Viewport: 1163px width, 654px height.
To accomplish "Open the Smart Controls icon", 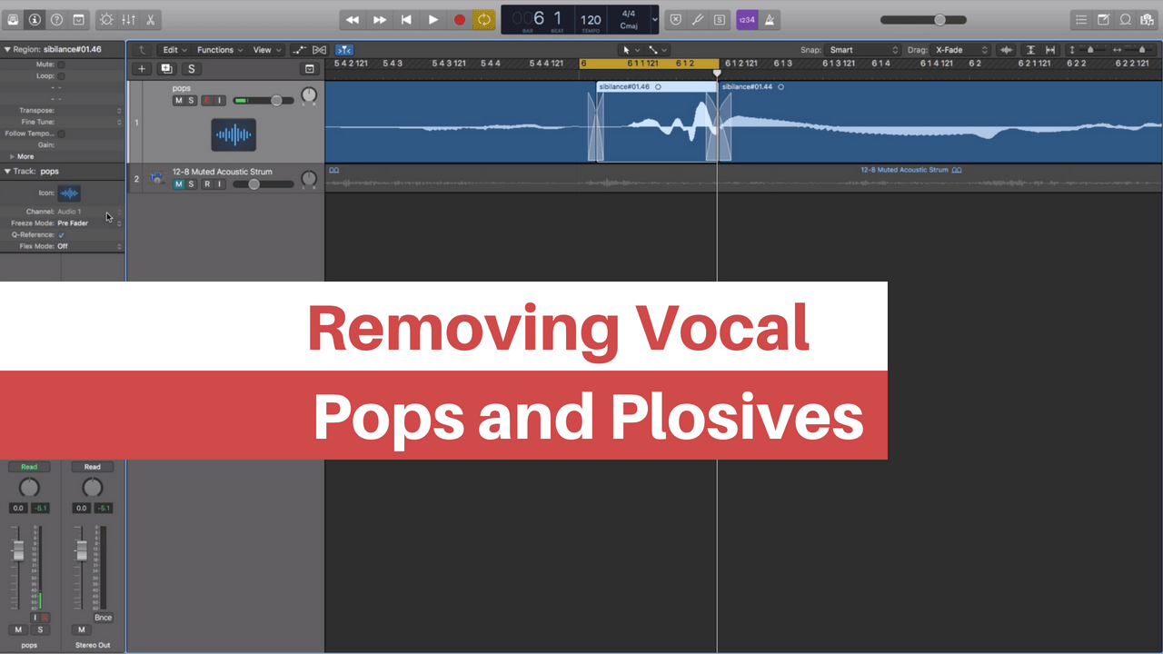I will click(x=105, y=19).
